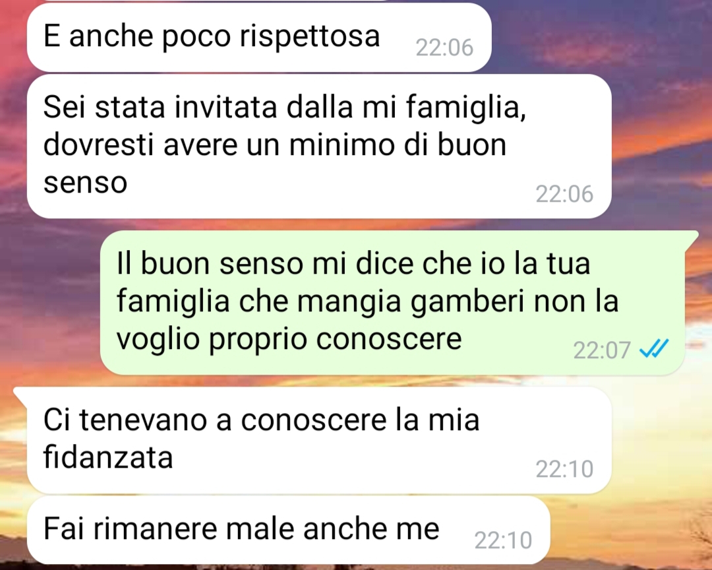Click the 22:10 timestamp beside 'fidanzata'

pyautogui.click(x=564, y=468)
